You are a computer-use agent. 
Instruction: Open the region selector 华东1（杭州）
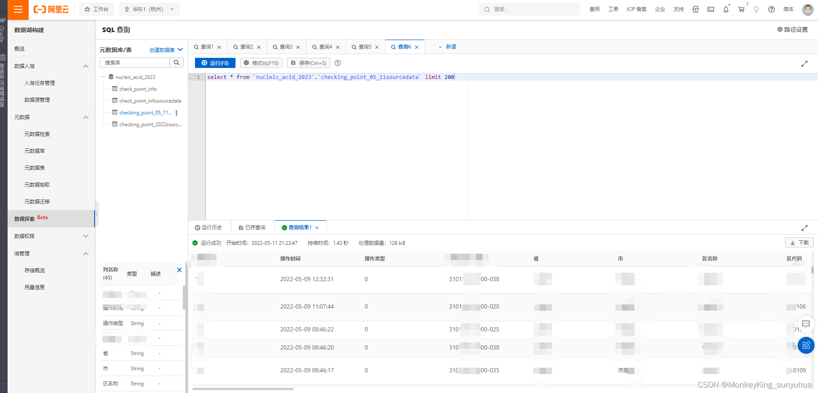point(149,9)
